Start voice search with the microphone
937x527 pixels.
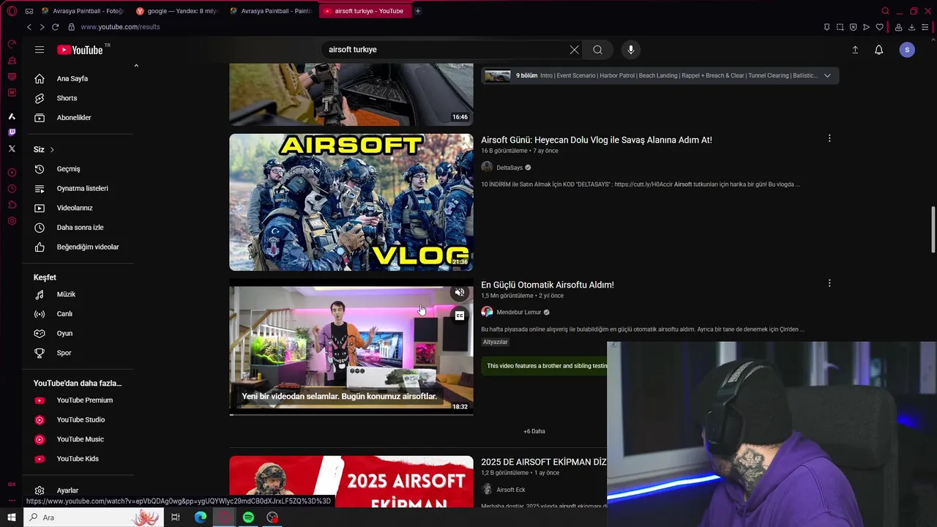tap(631, 50)
